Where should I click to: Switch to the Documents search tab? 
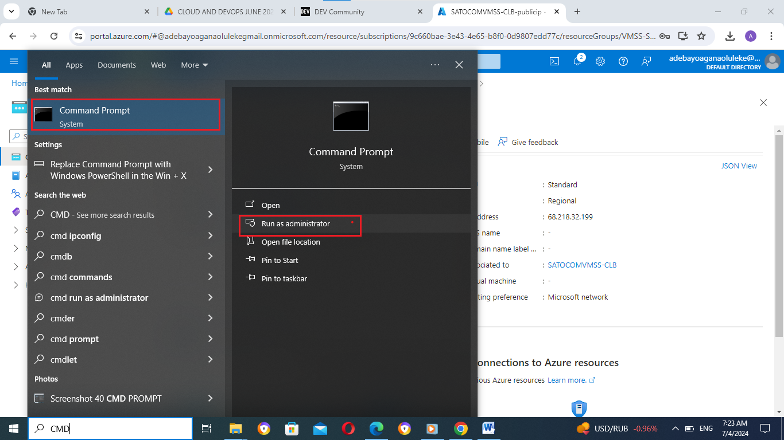(117, 65)
